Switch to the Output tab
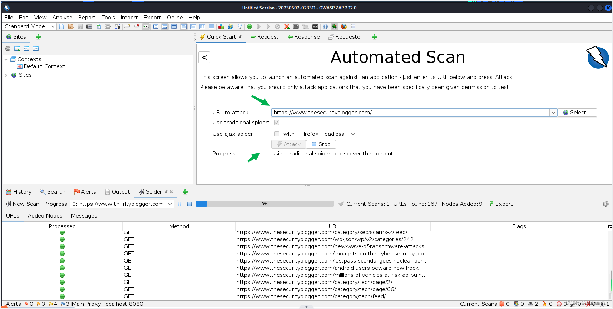Image resolution: width=613 pixels, height=309 pixels. pos(118,192)
